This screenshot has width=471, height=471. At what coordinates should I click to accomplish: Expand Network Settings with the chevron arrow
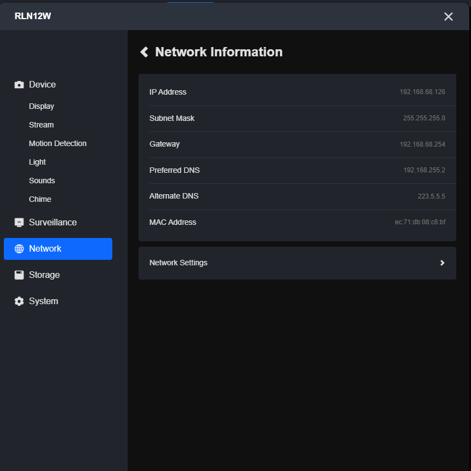coord(442,263)
